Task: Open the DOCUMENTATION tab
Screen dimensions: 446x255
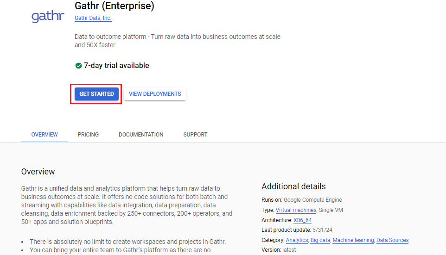Action: (x=141, y=135)
